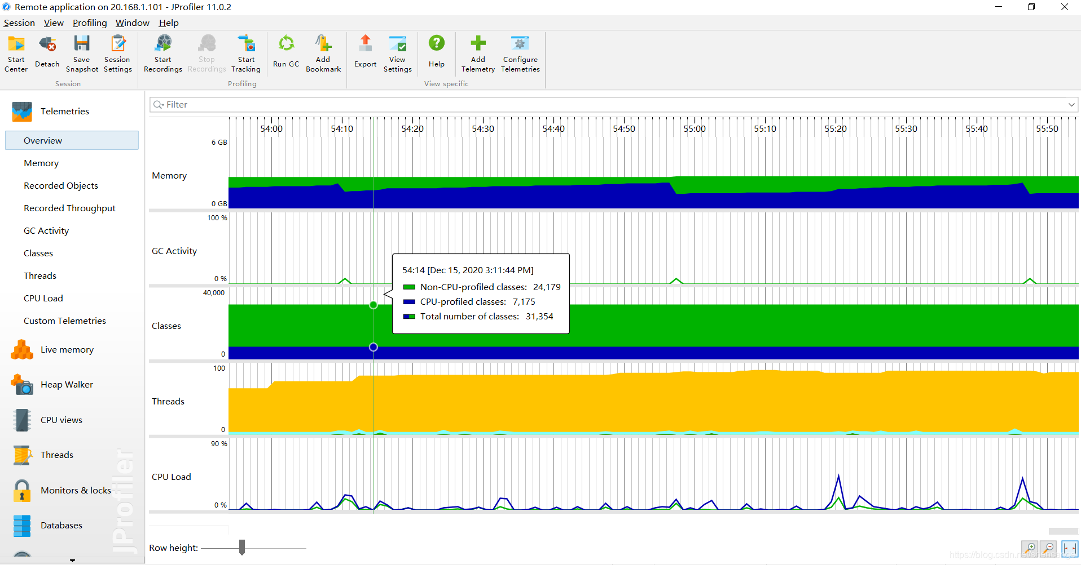The height and width of the screenshot is (565, 1081).
Task: Save a snapshot of the session
Action: (x=82, y=54)
